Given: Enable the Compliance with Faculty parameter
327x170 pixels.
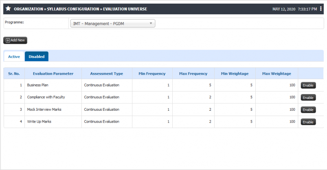Looking at the screenshot, I should pyautogui.click(x=308, y=97).
